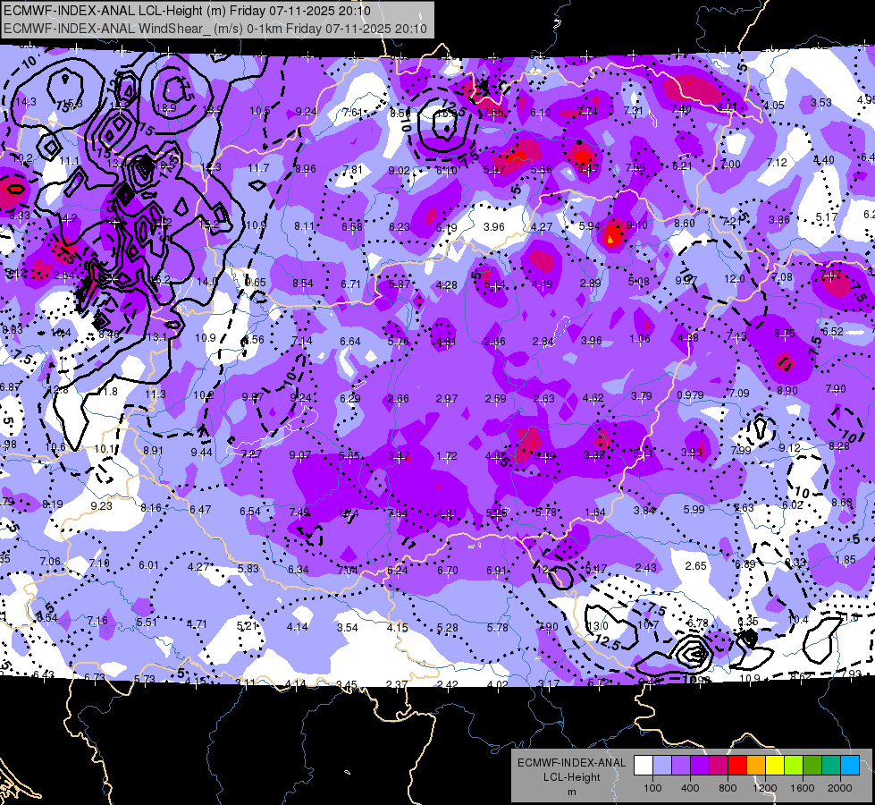Click the 2.37 wind shear value
The width and height of the screenshot is (875, 805).
click(x=397, y=684)
